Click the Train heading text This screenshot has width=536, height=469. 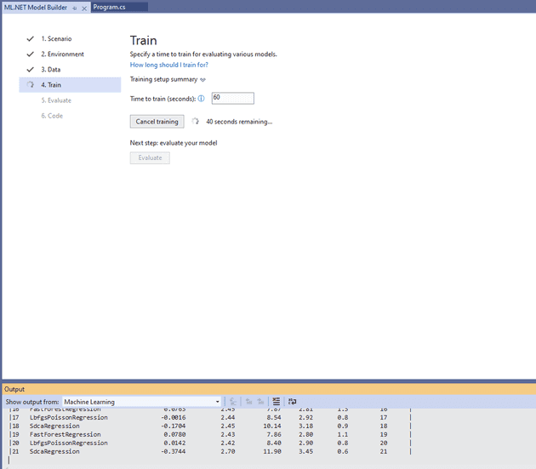pyautogui.click(x=143, y=40)
